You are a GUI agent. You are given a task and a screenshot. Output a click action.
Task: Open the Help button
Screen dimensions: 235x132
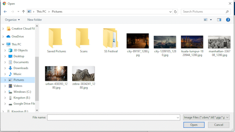tap(228, 20)
